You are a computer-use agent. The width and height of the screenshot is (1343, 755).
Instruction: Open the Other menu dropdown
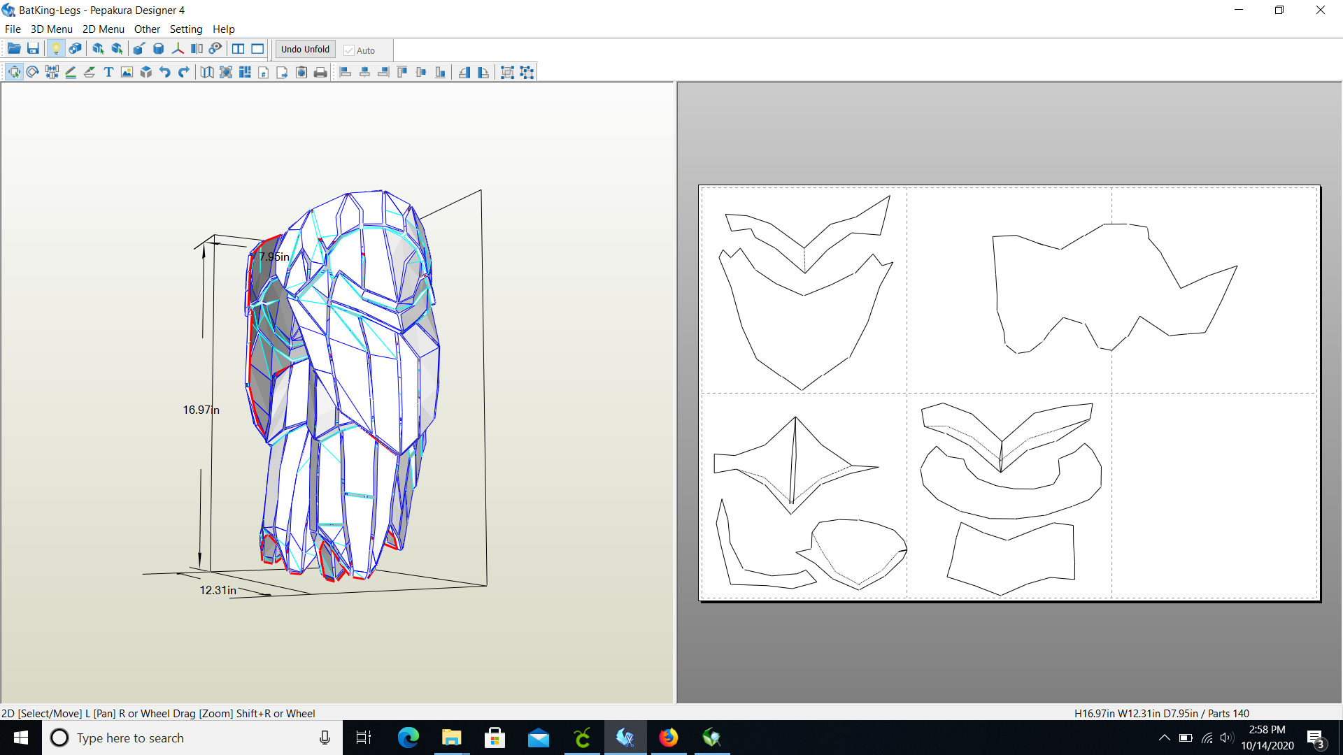click(147, 29)
